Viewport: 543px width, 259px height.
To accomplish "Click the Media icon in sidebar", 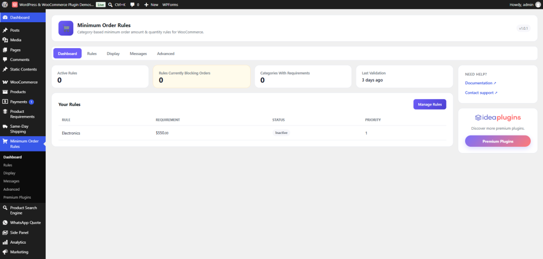I will 5,40.
